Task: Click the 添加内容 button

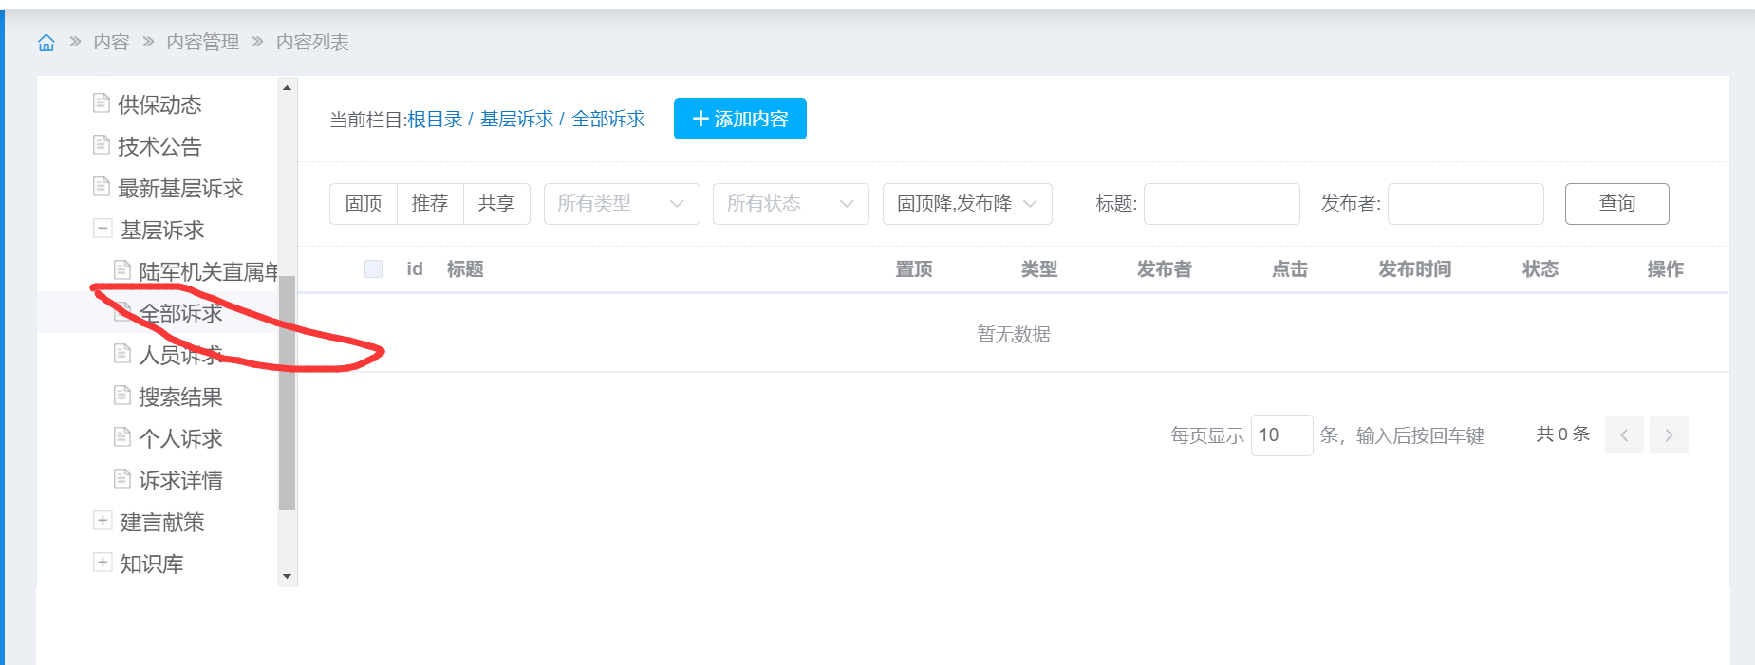Action: [x=740, y=119]
